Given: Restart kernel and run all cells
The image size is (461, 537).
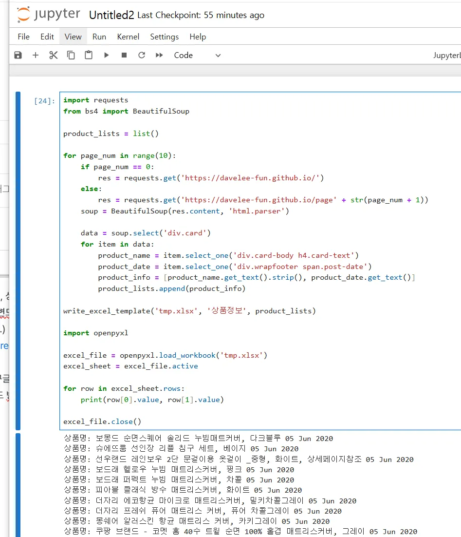Looking at the screenshot, I should [x=159, y=55].
